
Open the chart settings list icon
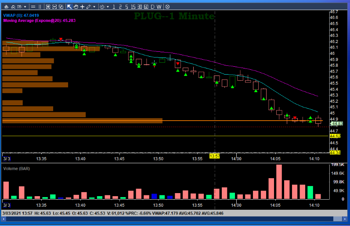[19, 7]
